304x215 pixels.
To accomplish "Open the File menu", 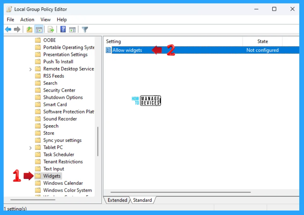I will tap(10, 20).
